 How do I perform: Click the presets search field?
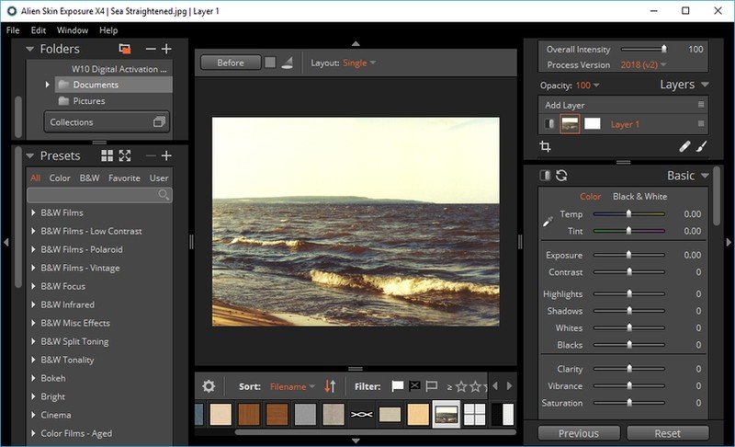pyautogui.click(x=92, y=195)
